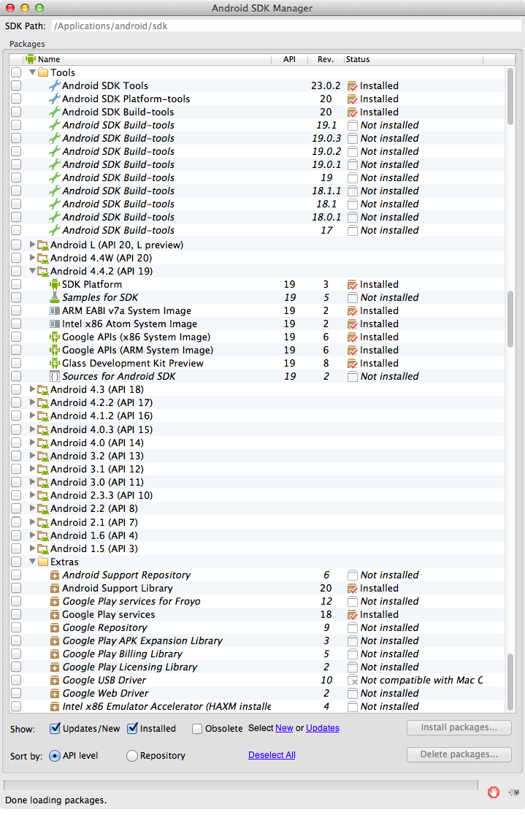Click the Sources for Android SDK icon
Viewport: 525px width, 815px height.
click(55, 376)
